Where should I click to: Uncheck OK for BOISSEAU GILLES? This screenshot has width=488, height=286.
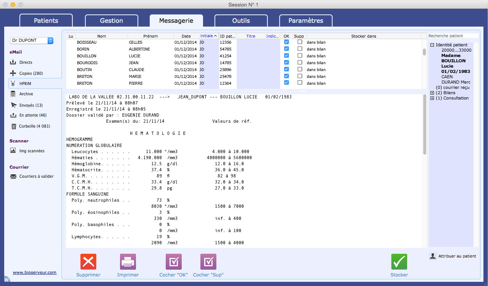click(x=286, y=42)
